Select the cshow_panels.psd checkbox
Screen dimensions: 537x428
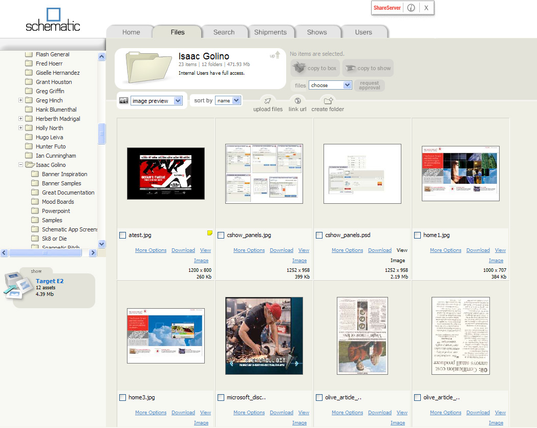[319, 236]
